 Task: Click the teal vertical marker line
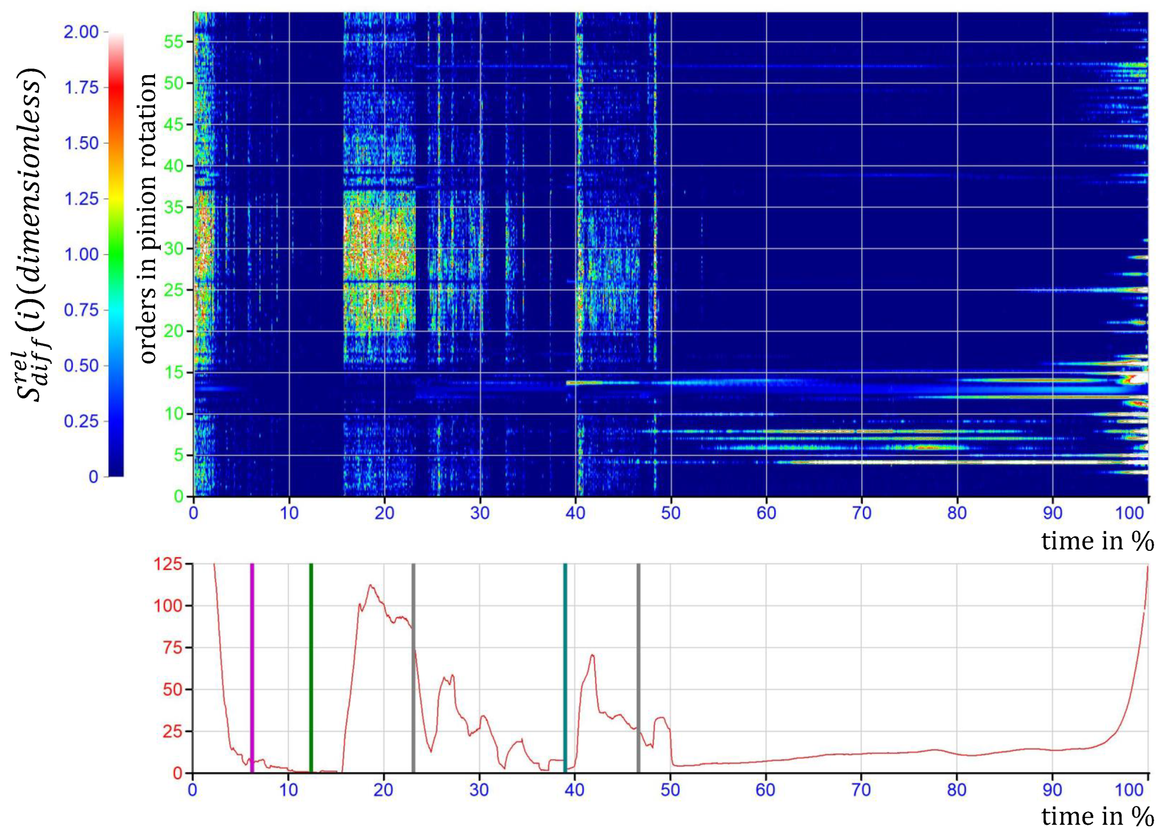click(x=565, y=668)
